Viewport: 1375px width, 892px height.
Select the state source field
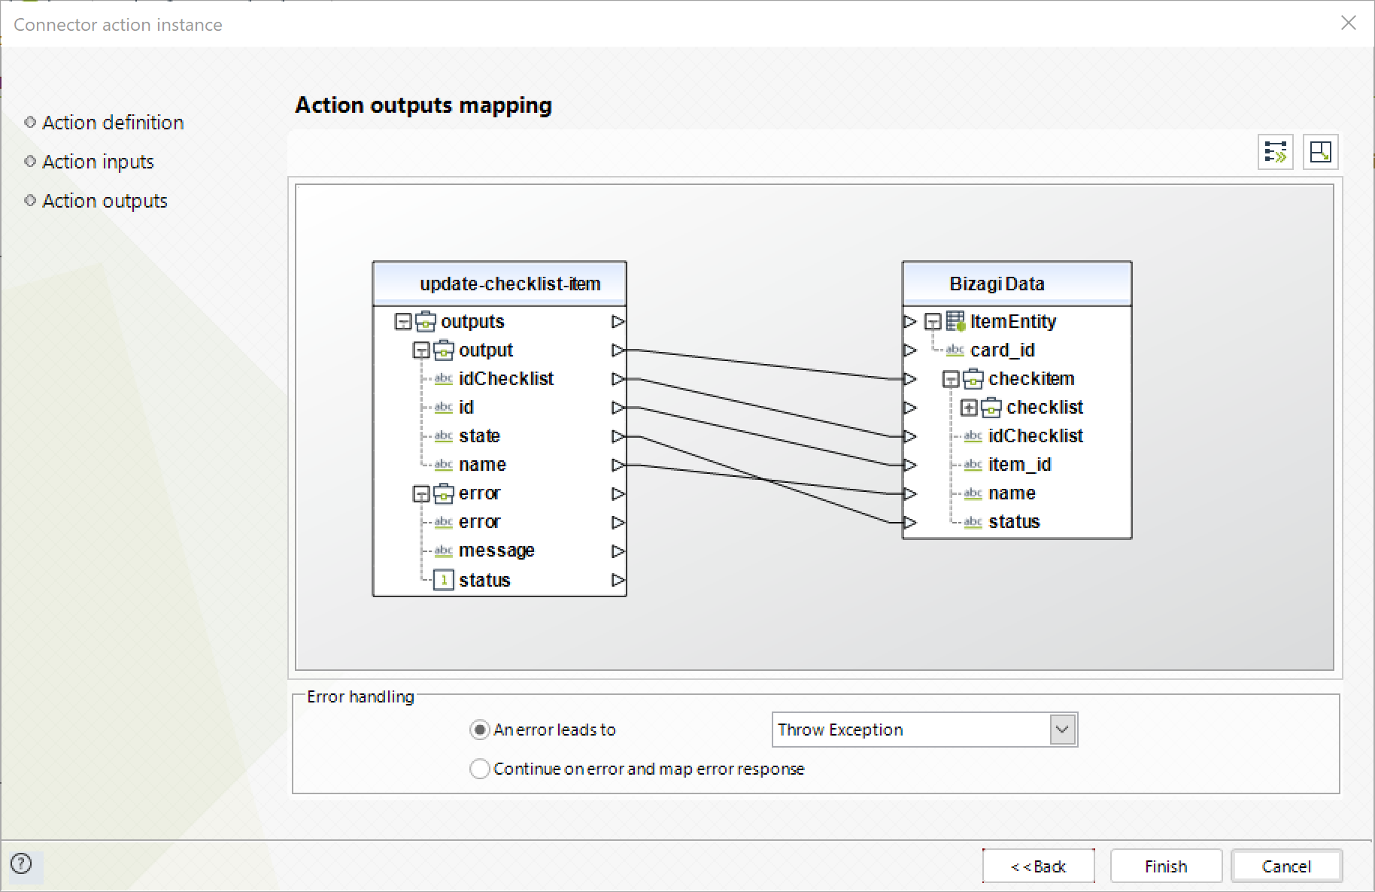point(479,436)
